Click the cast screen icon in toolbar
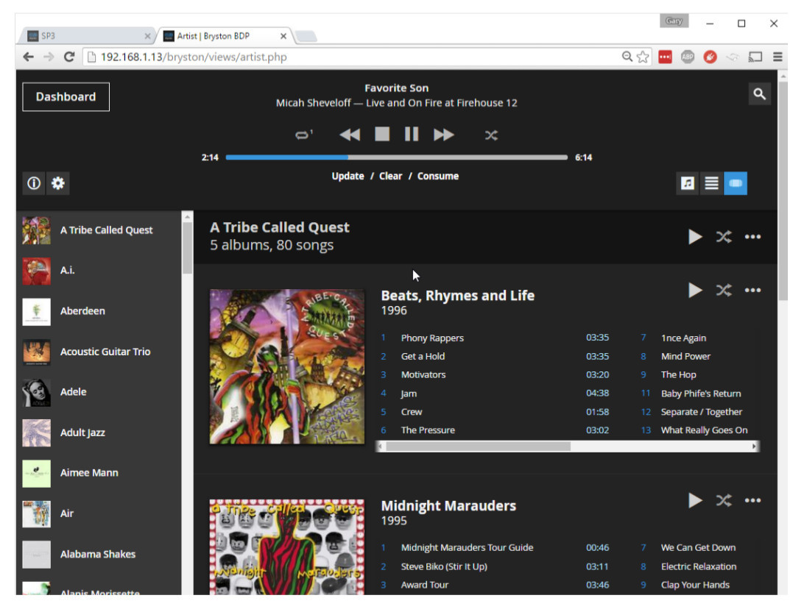Viewport: 804px width, 612px height. (755, 57)
